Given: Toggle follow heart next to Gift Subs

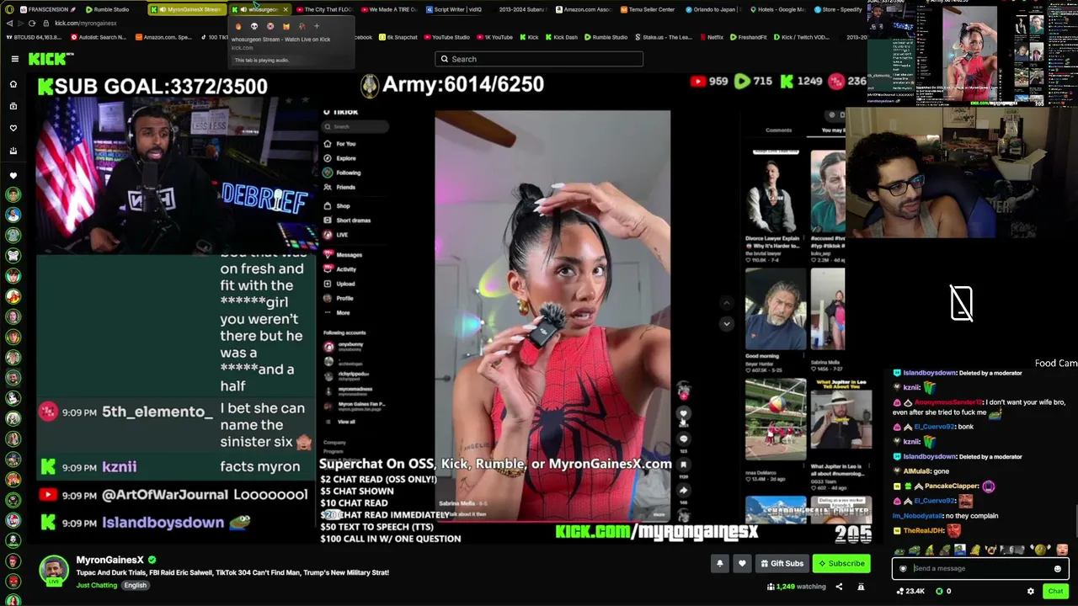Looking at the screenshot, I should [742, 563].
